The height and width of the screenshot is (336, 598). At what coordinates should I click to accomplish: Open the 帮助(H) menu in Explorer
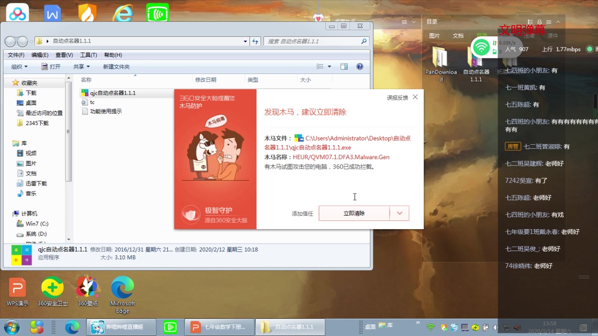click(113, 55)
